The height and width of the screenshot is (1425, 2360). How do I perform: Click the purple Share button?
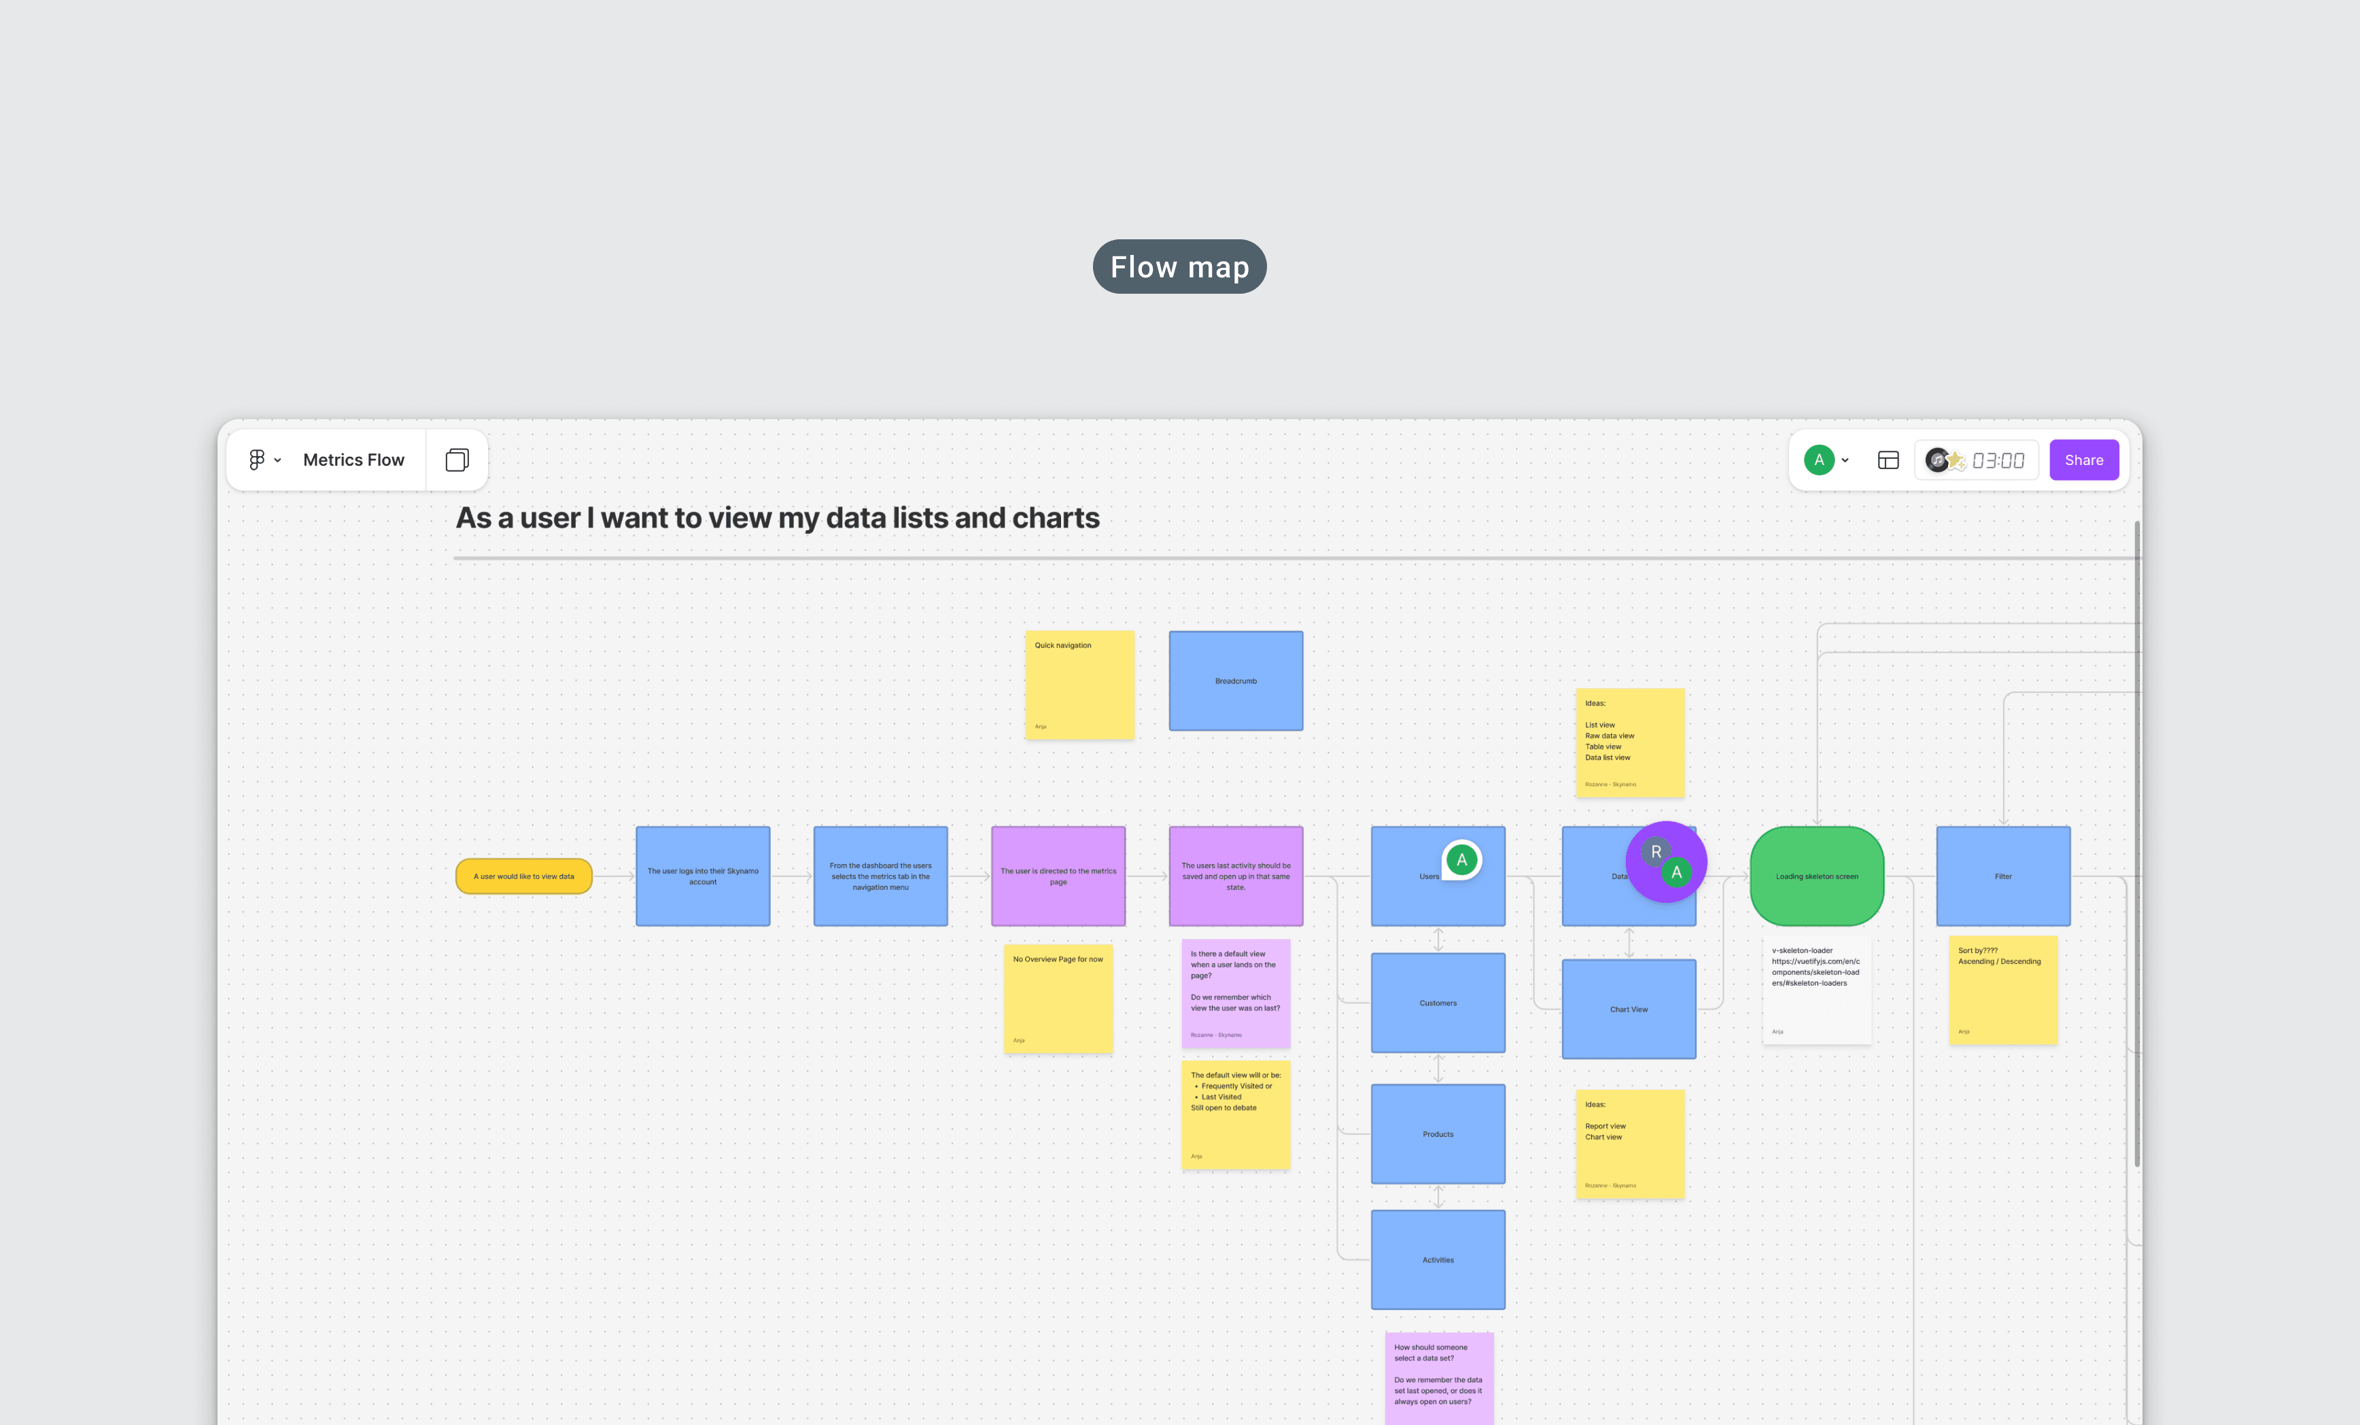click(x=2083, y=460)
